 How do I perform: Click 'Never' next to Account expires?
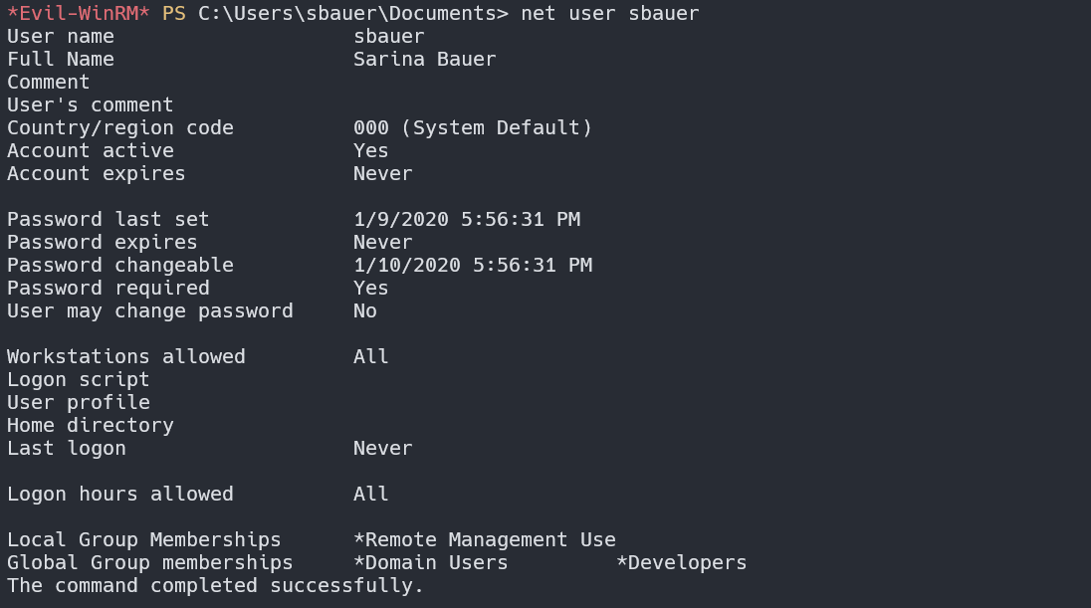(383, 174)
